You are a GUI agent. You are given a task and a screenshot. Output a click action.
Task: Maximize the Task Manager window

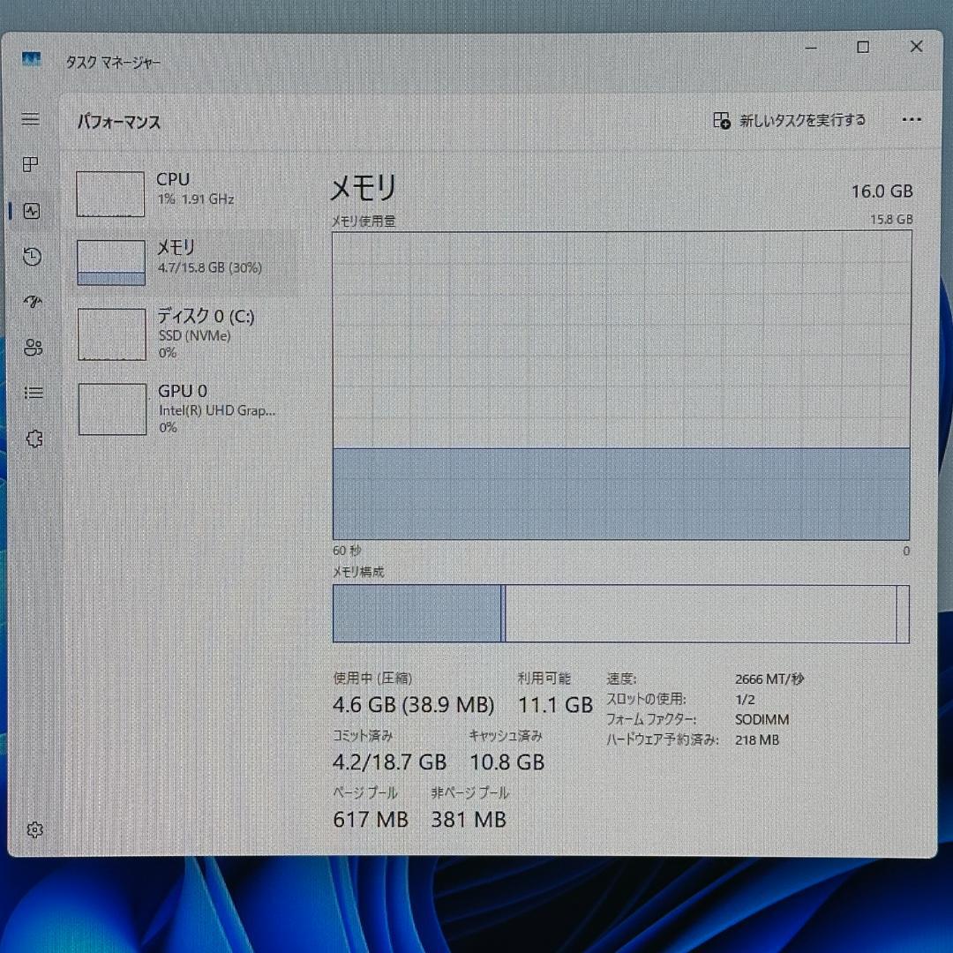862,48
